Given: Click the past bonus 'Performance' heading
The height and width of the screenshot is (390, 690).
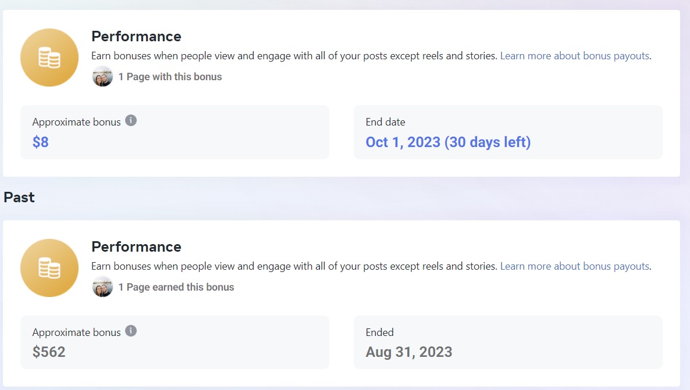Looking at the screenshot, I should point(136,246).
